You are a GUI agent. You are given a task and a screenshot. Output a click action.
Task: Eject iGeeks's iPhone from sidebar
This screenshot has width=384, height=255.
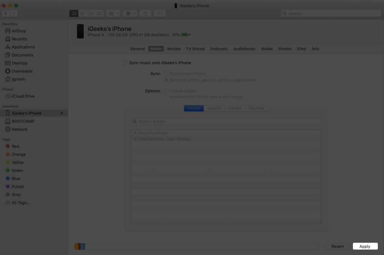point(62,113)
